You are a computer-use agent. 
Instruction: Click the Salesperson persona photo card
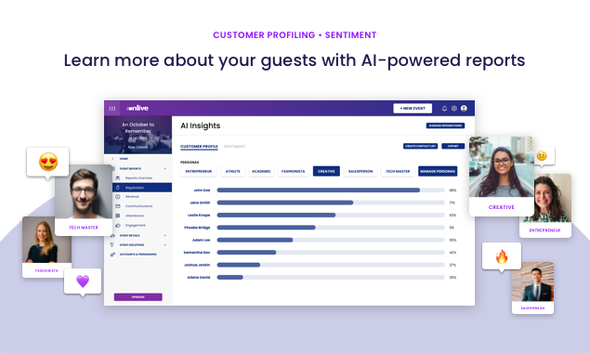pos(532,288)
